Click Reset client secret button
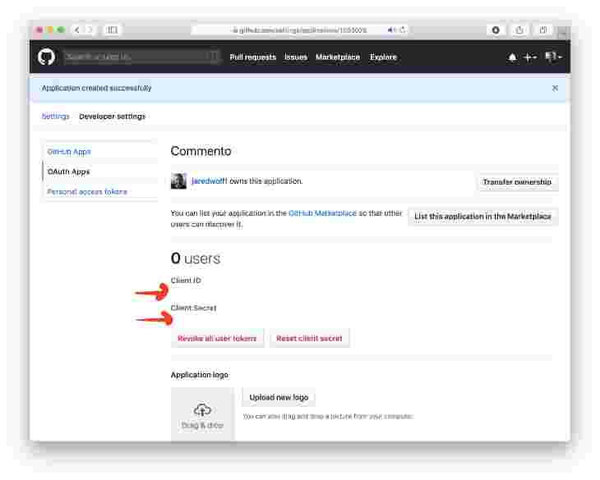Viewport: 600px width, 480px height. click(x=309, y=338)
